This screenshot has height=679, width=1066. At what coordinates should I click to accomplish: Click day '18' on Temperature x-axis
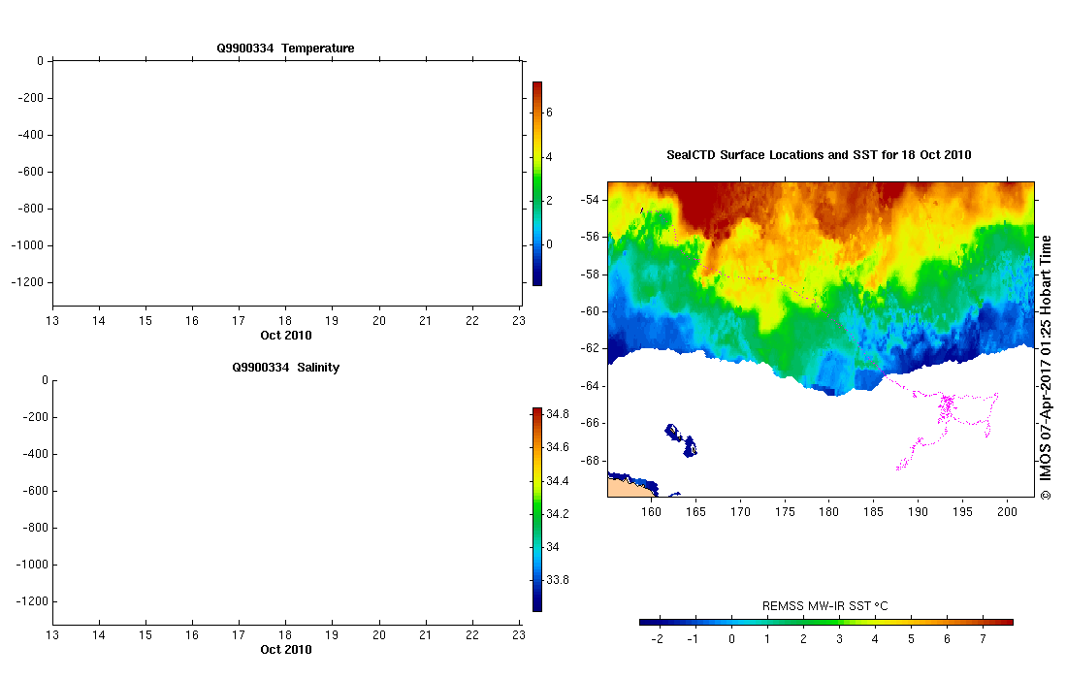(285, 321)
